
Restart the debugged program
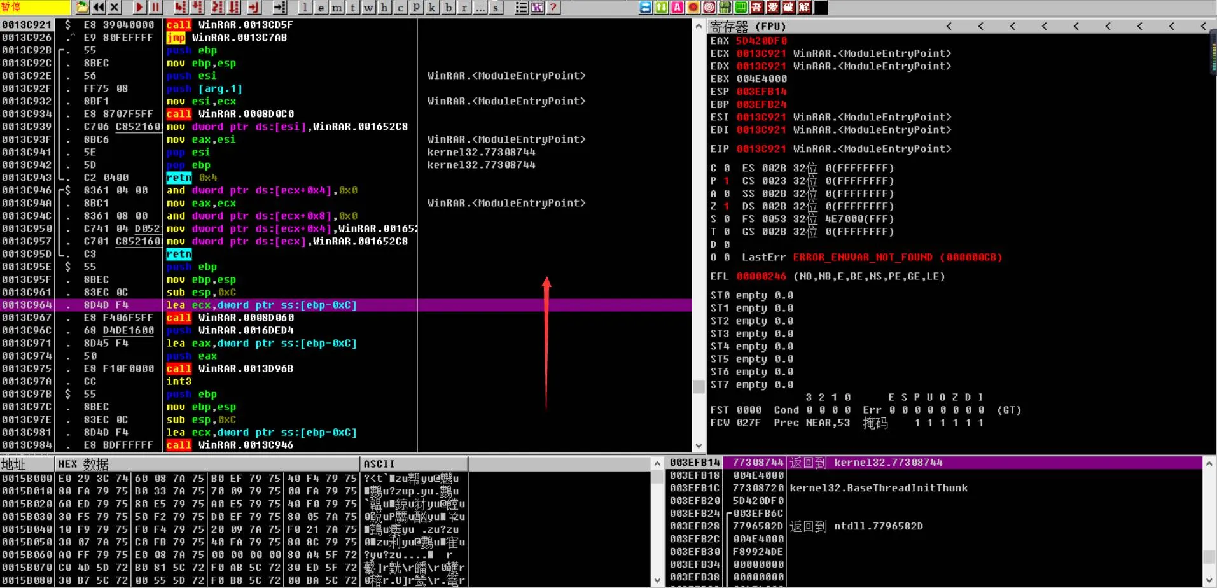pyautogui.click(x=99, y=8)
